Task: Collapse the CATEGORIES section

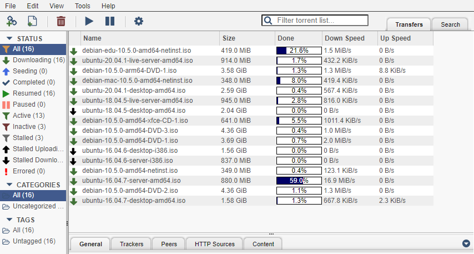Action: 9,185
